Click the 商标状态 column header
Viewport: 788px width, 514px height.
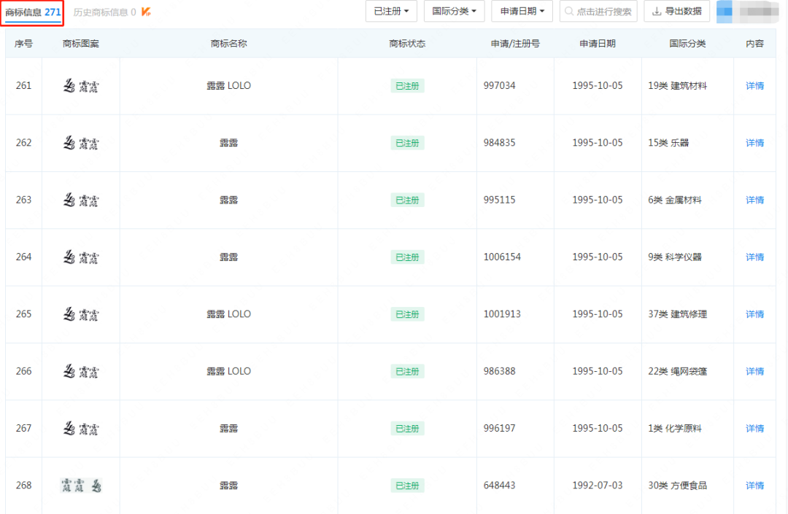click(x=407, y=44)
